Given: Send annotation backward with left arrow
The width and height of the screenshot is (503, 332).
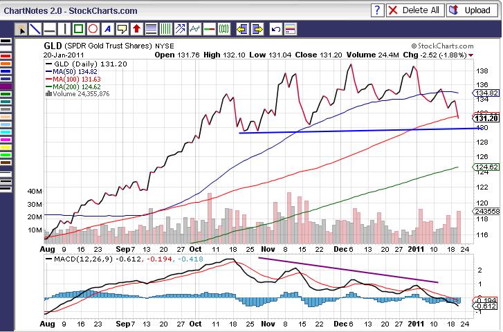Looking at the screenshot, I should pyautogui.click(x=242, y=29).
